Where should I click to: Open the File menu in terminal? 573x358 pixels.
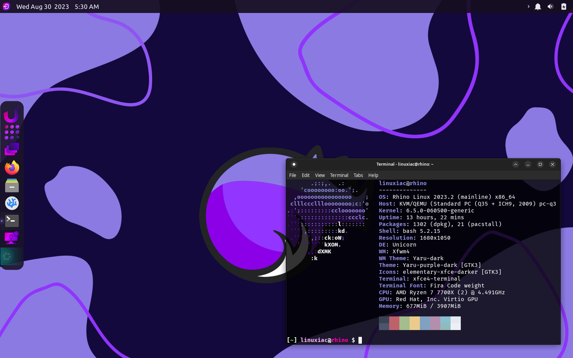(x=293, y=175)
